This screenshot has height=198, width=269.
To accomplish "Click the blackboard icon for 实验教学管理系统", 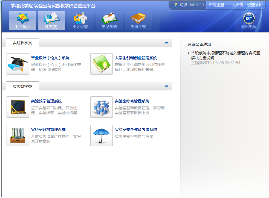I will pos(18,107).
